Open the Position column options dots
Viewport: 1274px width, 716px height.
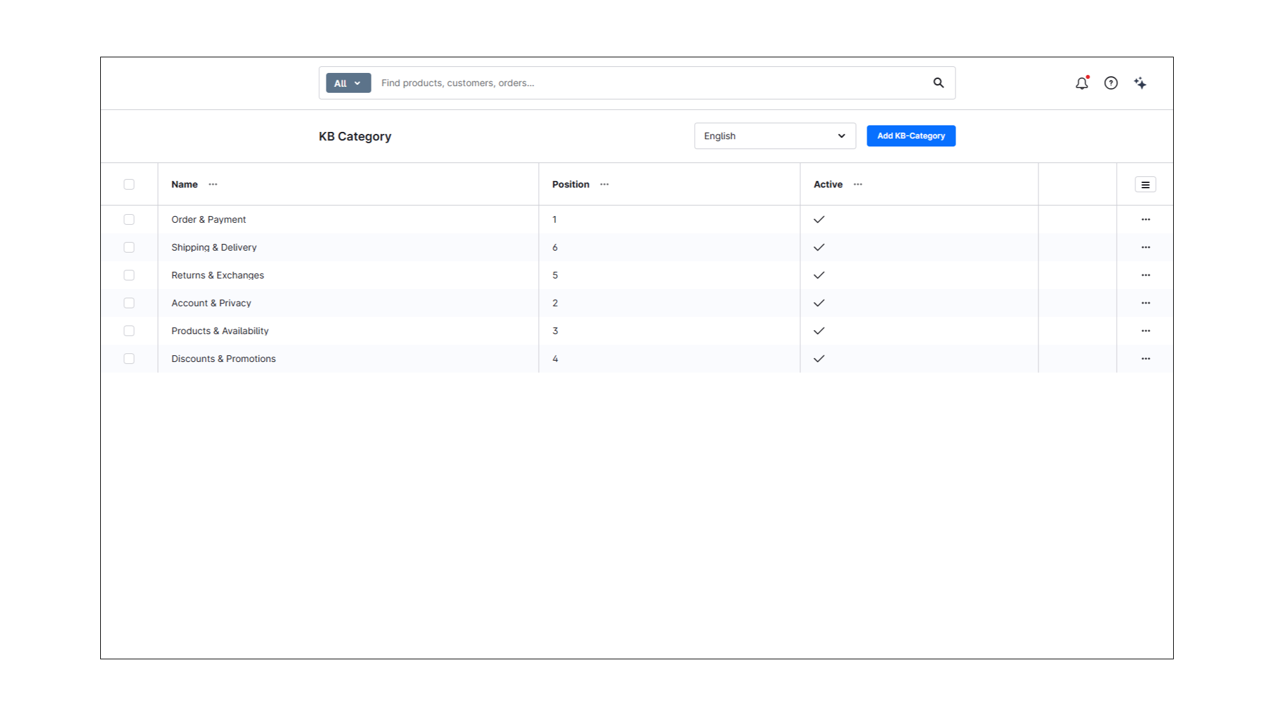[604, 184]
